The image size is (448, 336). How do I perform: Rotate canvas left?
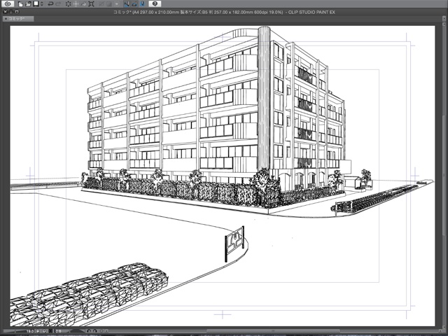coord(89,331)
